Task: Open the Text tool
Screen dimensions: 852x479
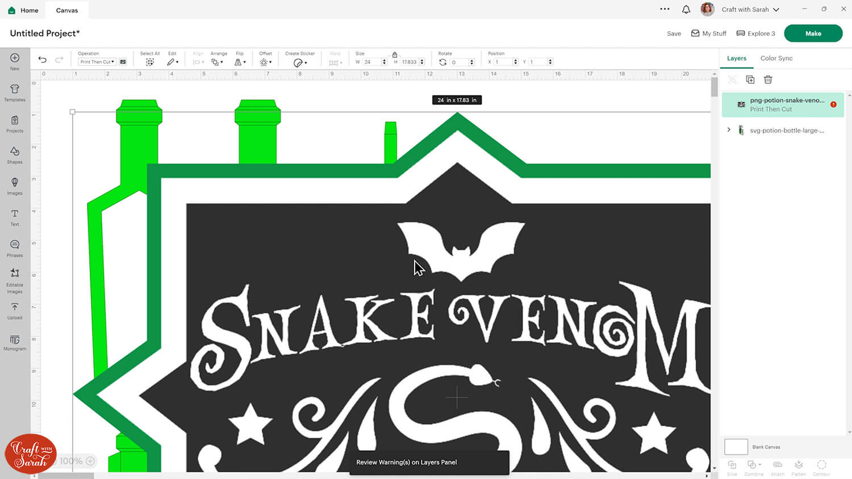Action: tap(15, 217)
